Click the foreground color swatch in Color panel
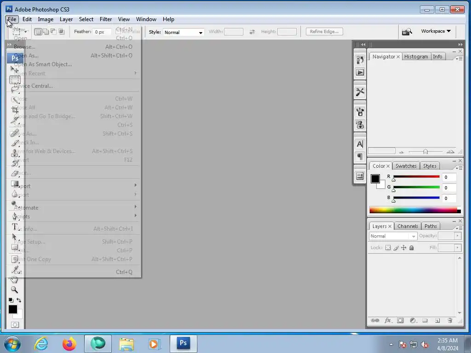This screenshot has height=353, width=471. tap(375, 179)
